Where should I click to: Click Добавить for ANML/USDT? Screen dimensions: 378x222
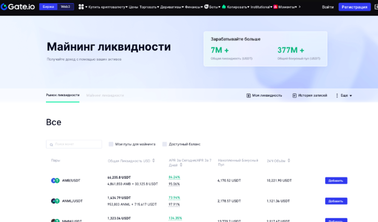(x=336, y=201)
